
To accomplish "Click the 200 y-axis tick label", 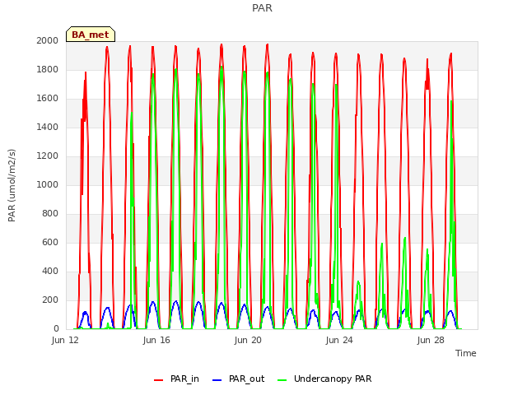I will pos(50,300).
